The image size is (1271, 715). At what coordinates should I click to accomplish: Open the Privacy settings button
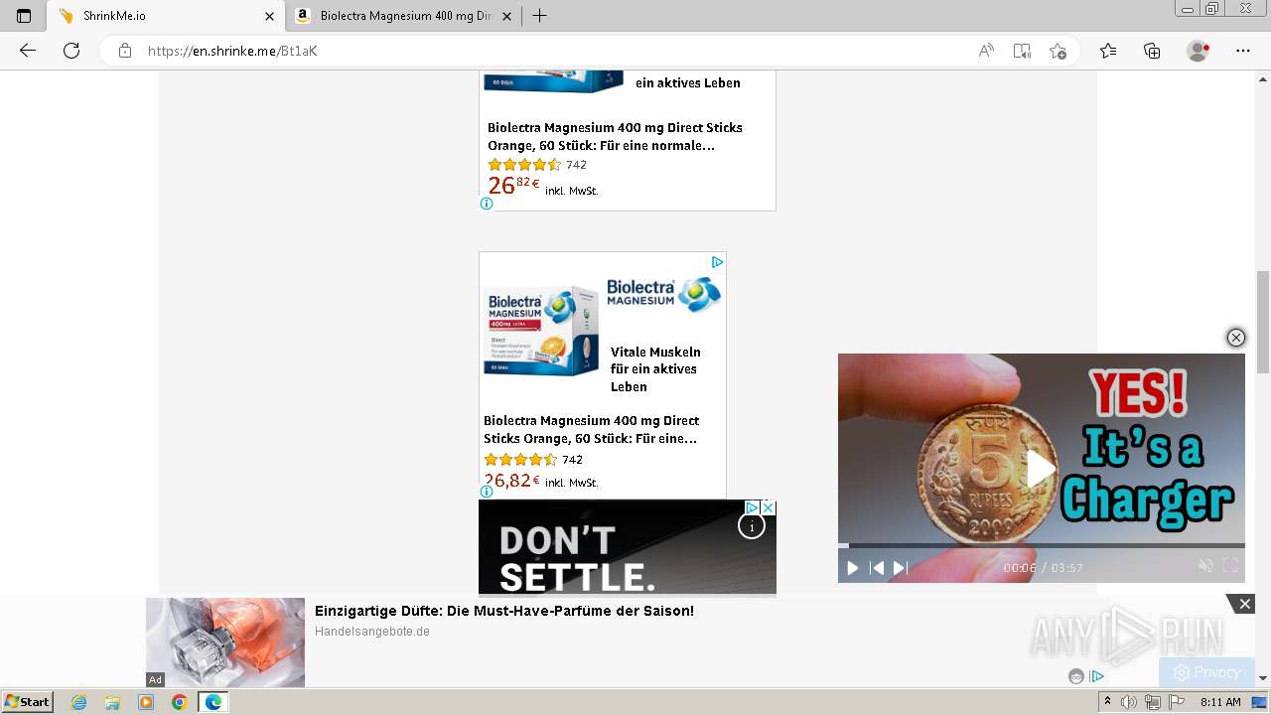[x=1206, y=672]
